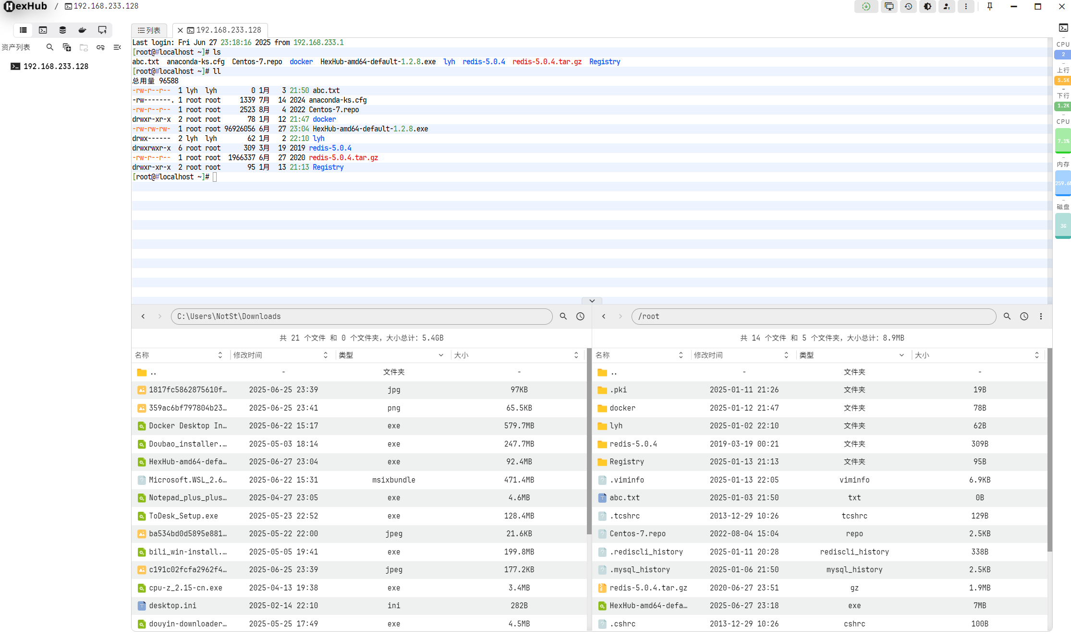This screenshot has height=636, width=1071.
Task: Open the three-dot more menu in title bar
Action: click(966, 6)
